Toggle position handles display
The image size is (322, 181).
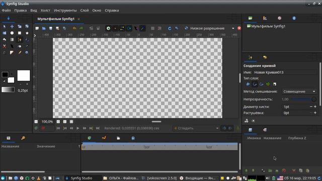click(x=109, y=28)
